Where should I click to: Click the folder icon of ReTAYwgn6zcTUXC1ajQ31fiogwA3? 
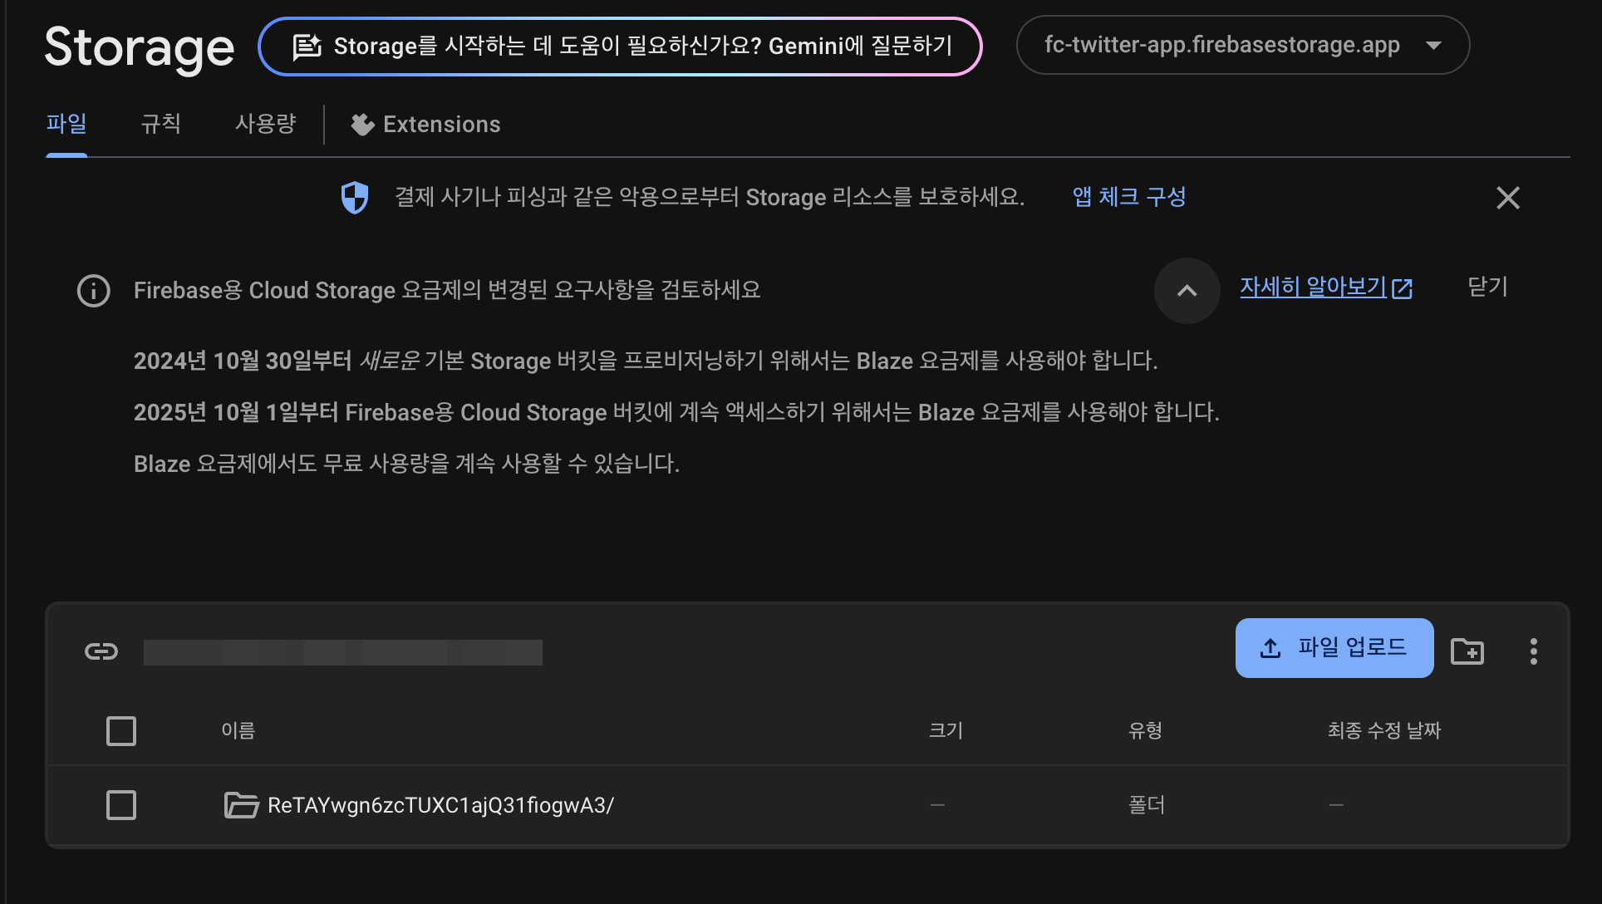[241, 805]
